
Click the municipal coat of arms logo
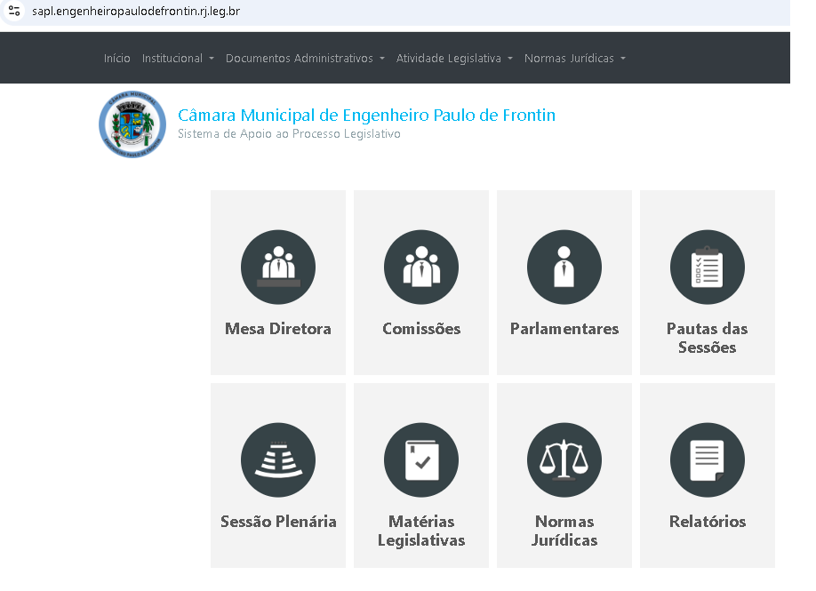132,124
